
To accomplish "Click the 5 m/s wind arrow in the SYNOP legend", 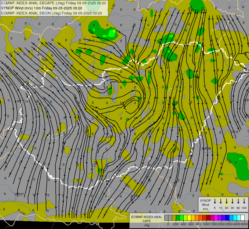I will (x=215, y=201).
